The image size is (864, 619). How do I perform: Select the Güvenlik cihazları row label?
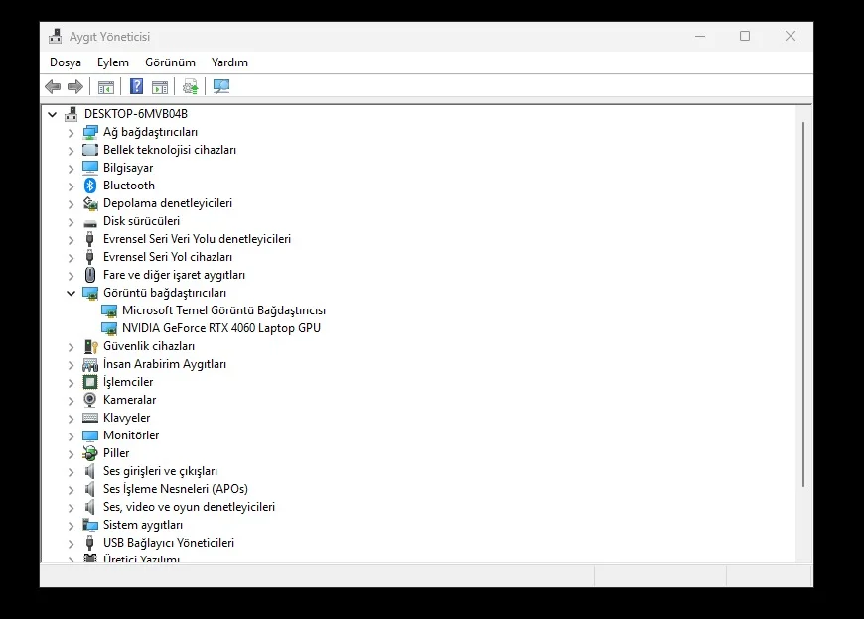point(149,346)
